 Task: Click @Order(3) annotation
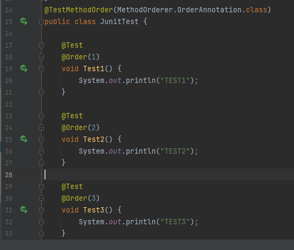[x=81, y=198]
